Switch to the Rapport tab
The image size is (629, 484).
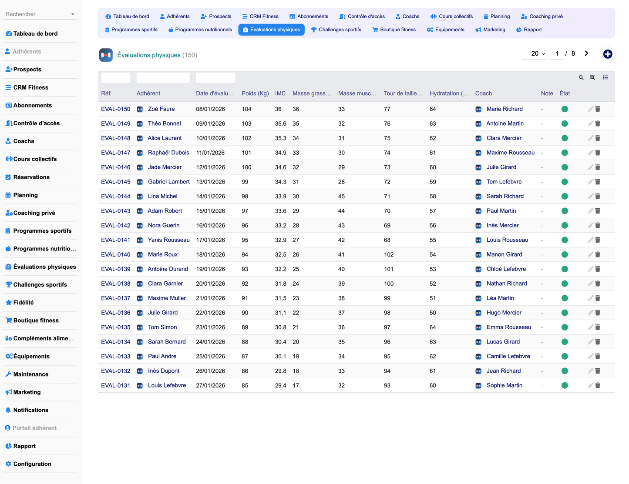[x=529, y=30]
